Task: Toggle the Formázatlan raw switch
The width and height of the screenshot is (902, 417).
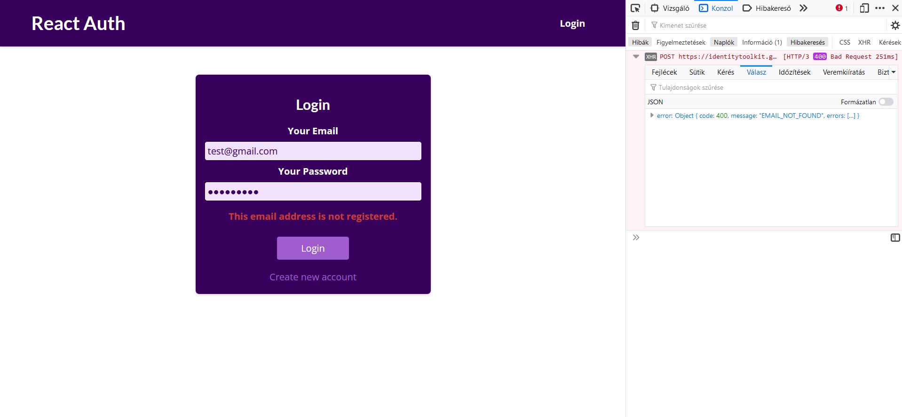Action: point(886,102)
